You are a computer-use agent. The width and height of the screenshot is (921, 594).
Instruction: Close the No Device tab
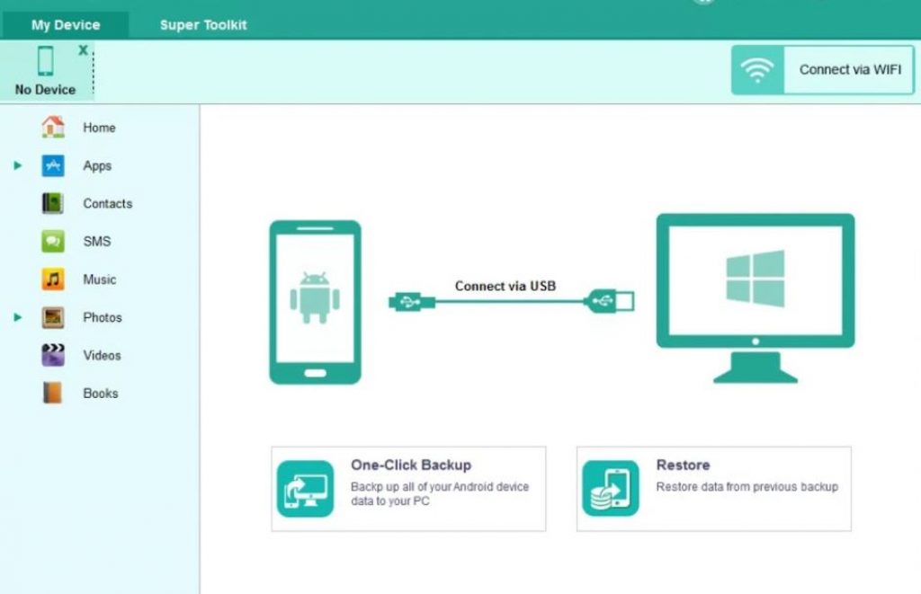(84, 50)
